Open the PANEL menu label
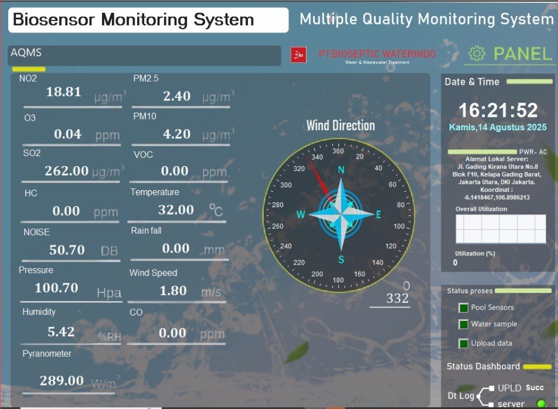 [522, 54]
